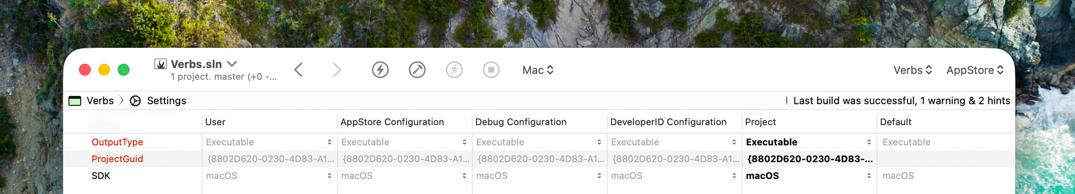The height and width of the screenshot is (194, 1075).
Task: Click the stop square icon
Action: [491, 70]
